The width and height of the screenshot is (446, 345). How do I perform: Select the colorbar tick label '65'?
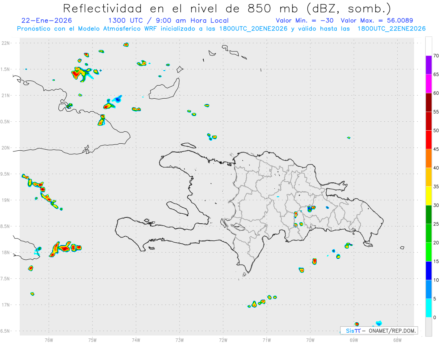coord(436,74)
